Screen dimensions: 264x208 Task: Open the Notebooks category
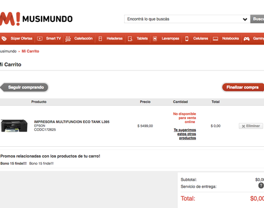tap(230, 38)
